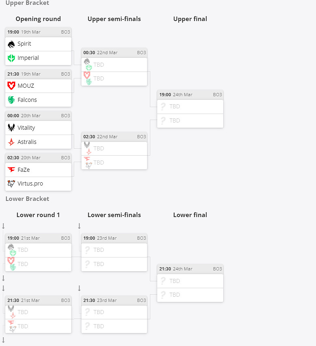Open the 00:30 22nd Mar semi-final header
Image resolution: width=316 pixels, height=346 pixels.
pyautogui.click(x=114, y=53)
